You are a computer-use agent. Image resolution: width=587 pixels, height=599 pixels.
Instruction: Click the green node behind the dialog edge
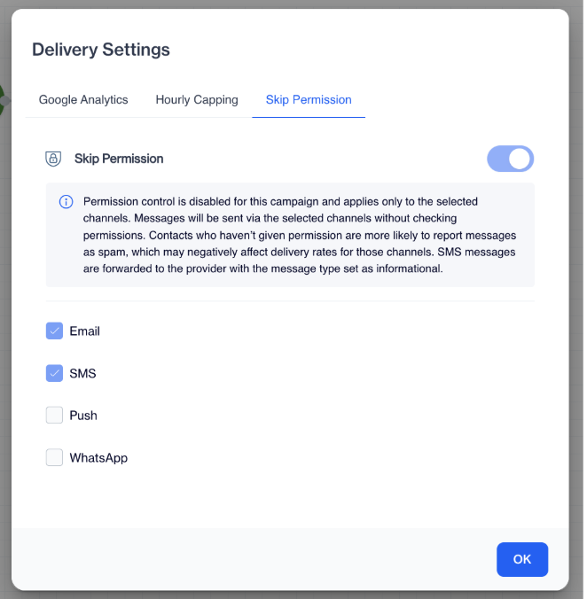[3, 101]
